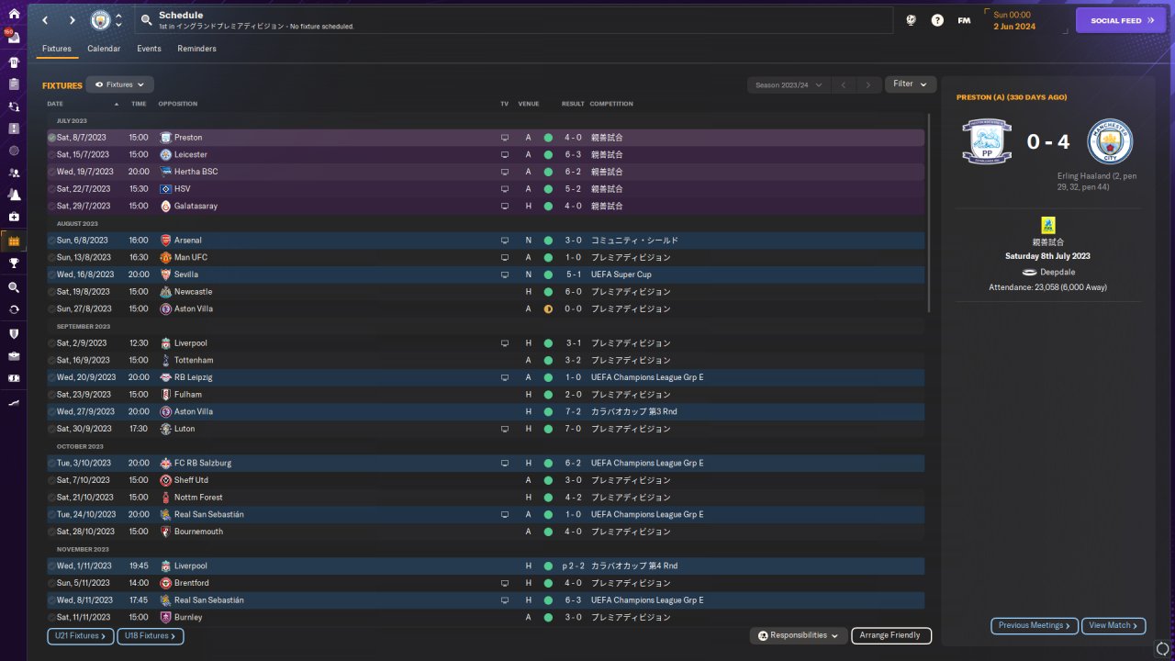Click the Manchester City badge in top bar
This screenshot has width=1175, height=661.
[x=100, y=20]
